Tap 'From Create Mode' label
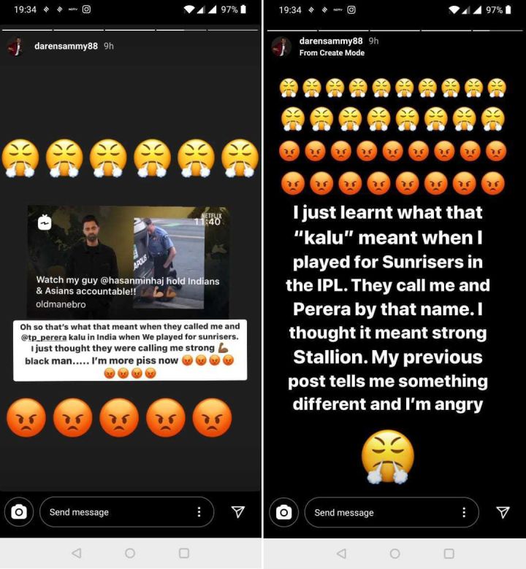 pyautogui.click(x=332, y=53)
